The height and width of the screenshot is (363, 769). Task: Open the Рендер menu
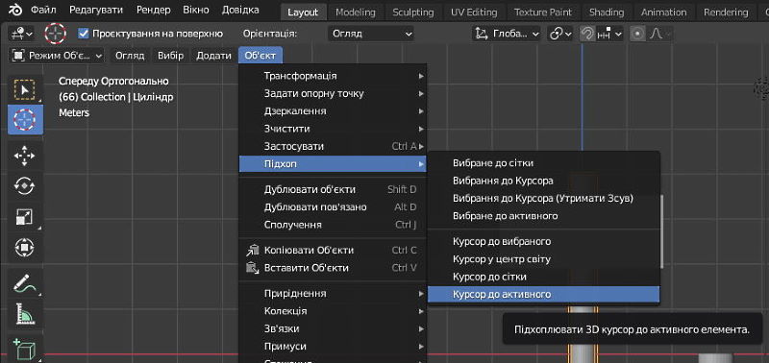click(154, 11)
